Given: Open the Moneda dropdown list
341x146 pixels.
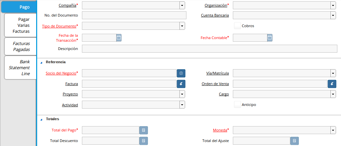Looking at the screenshot, I should pos(333,130).
